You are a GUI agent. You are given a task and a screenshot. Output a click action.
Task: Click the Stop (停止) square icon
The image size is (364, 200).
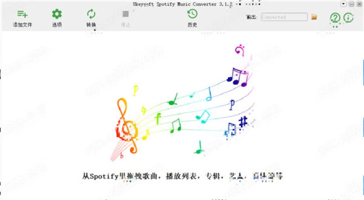click(126, 14)
